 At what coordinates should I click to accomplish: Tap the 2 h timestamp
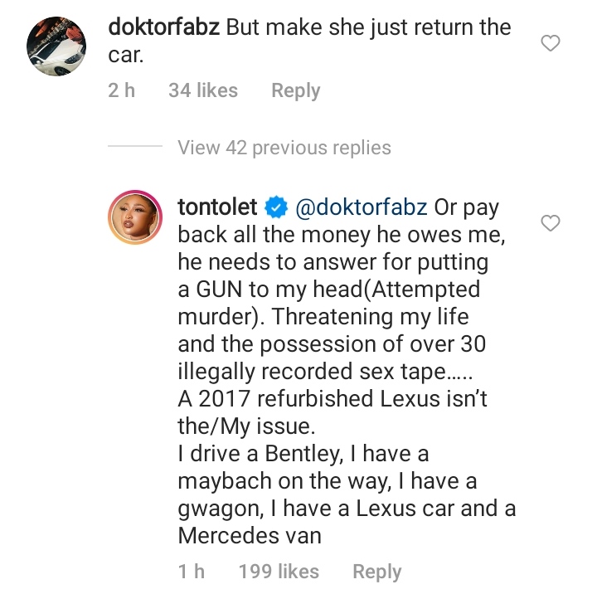pyautogui.click(x=121, y=90)
